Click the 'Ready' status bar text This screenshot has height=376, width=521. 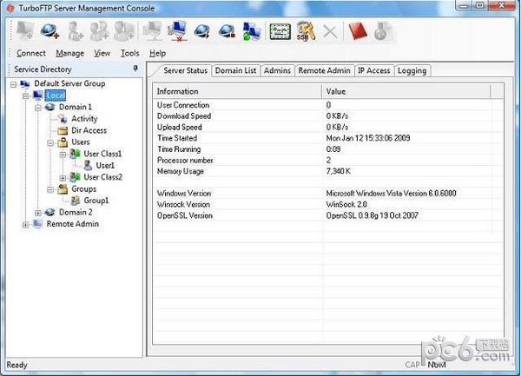(x=16, y=365)
